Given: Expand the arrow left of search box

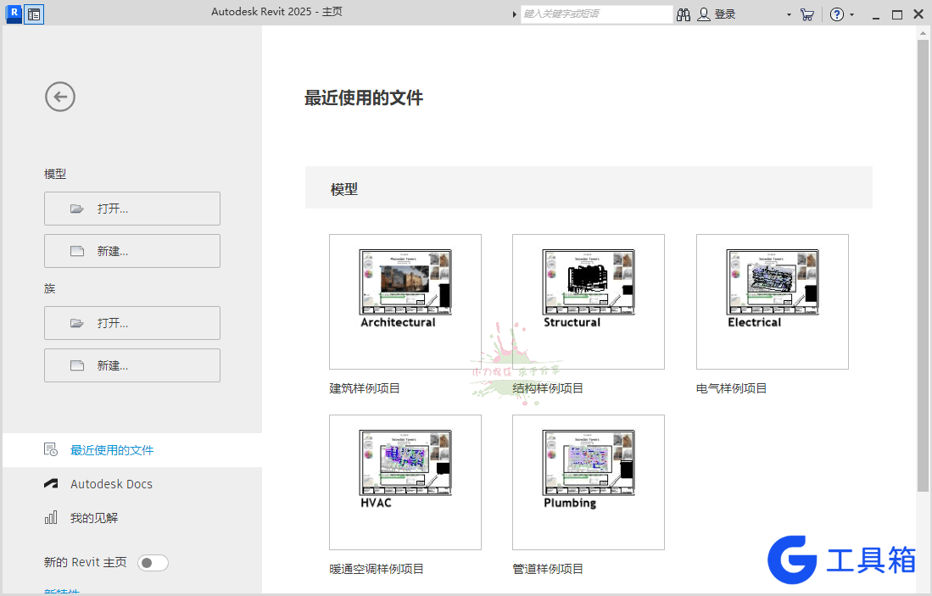Looking at the screenshot, I should (514, 14).
